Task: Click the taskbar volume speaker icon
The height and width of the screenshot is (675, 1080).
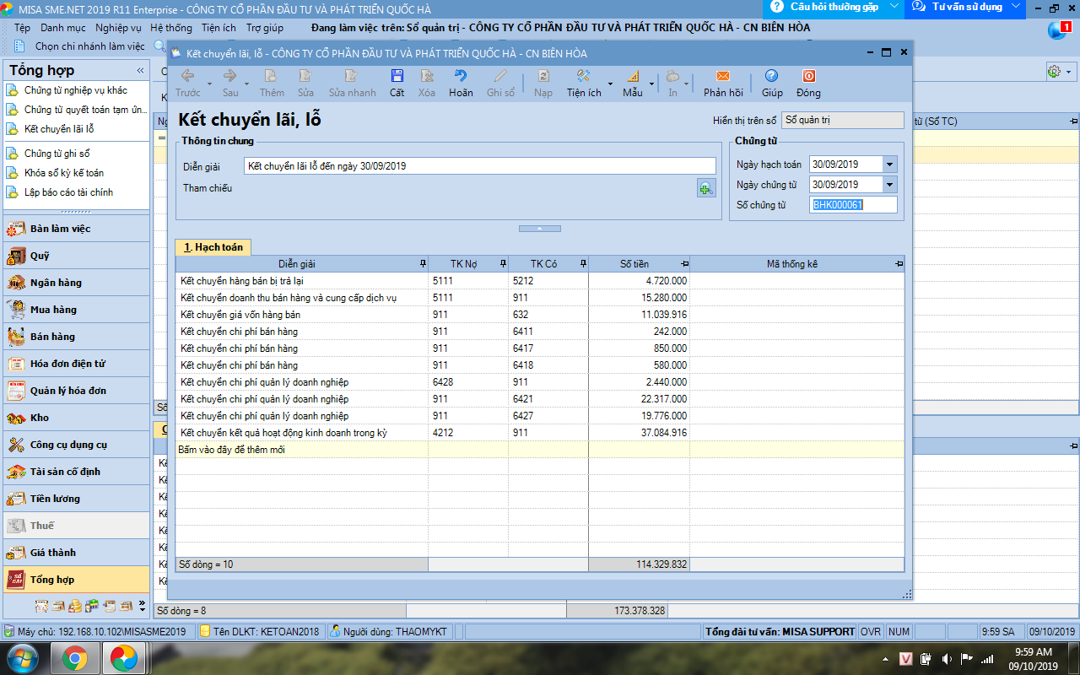Action: [x=947, y=658]
